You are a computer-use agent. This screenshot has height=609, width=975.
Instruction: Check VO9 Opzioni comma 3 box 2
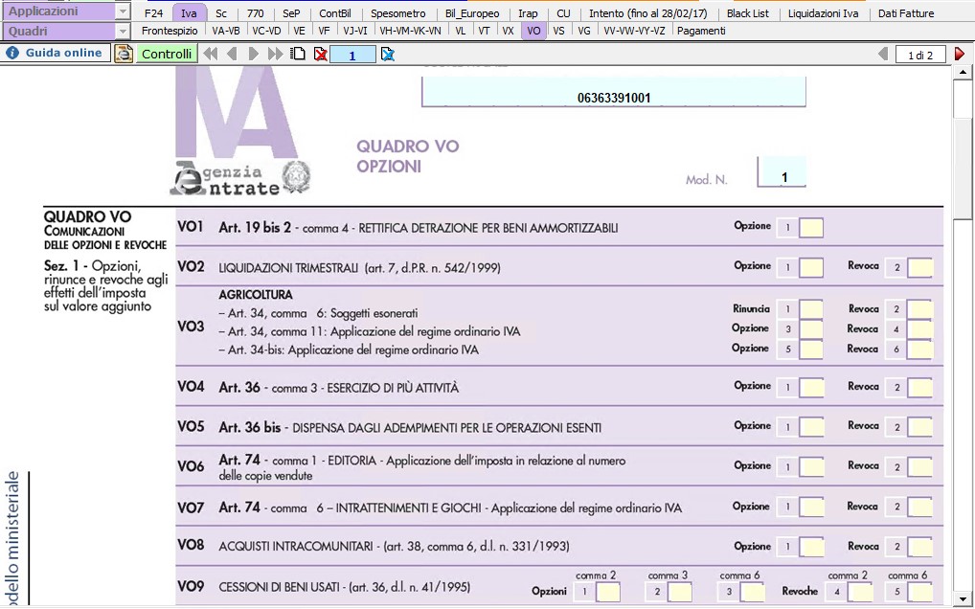[x=680, y=592]
